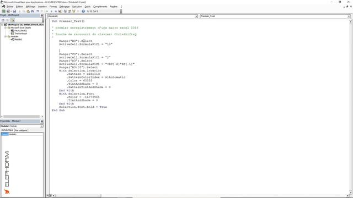Open the Insertion menu
Image resolution: width=353 pixels, height=198 pixels.
point(42,7)
